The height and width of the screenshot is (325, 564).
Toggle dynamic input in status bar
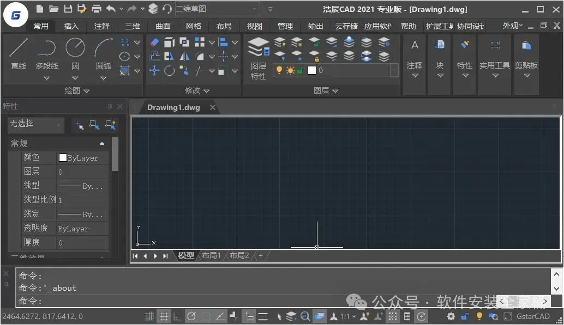[x=249, y=316]
